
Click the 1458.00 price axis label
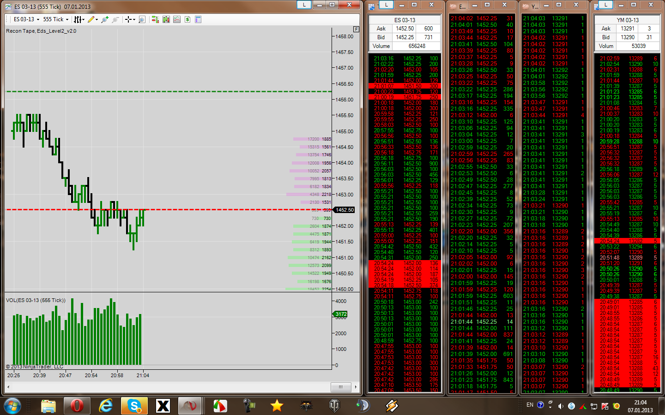[344, 36]
